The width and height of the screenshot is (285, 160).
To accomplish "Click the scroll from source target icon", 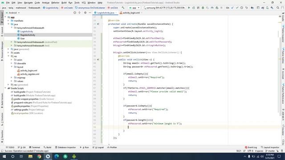I will 75,13.
